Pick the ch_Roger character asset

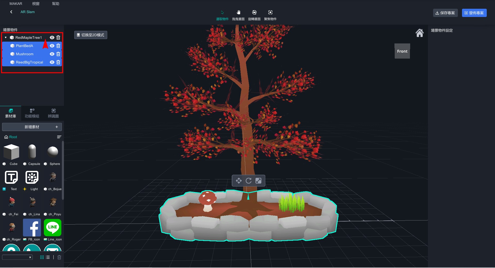12,227
